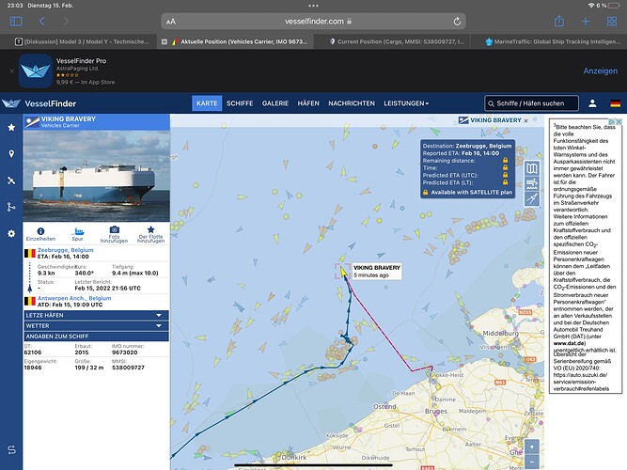Open the Antwerpen Anch., Belgium link
627x470 pixels.
coord(74,298)
